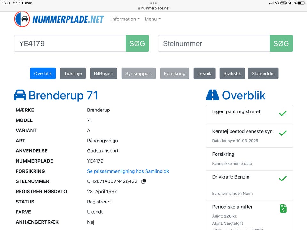Click the road icon beside Overblik heading
Screen dimensions: 307x230
click(x=212, y=95)
